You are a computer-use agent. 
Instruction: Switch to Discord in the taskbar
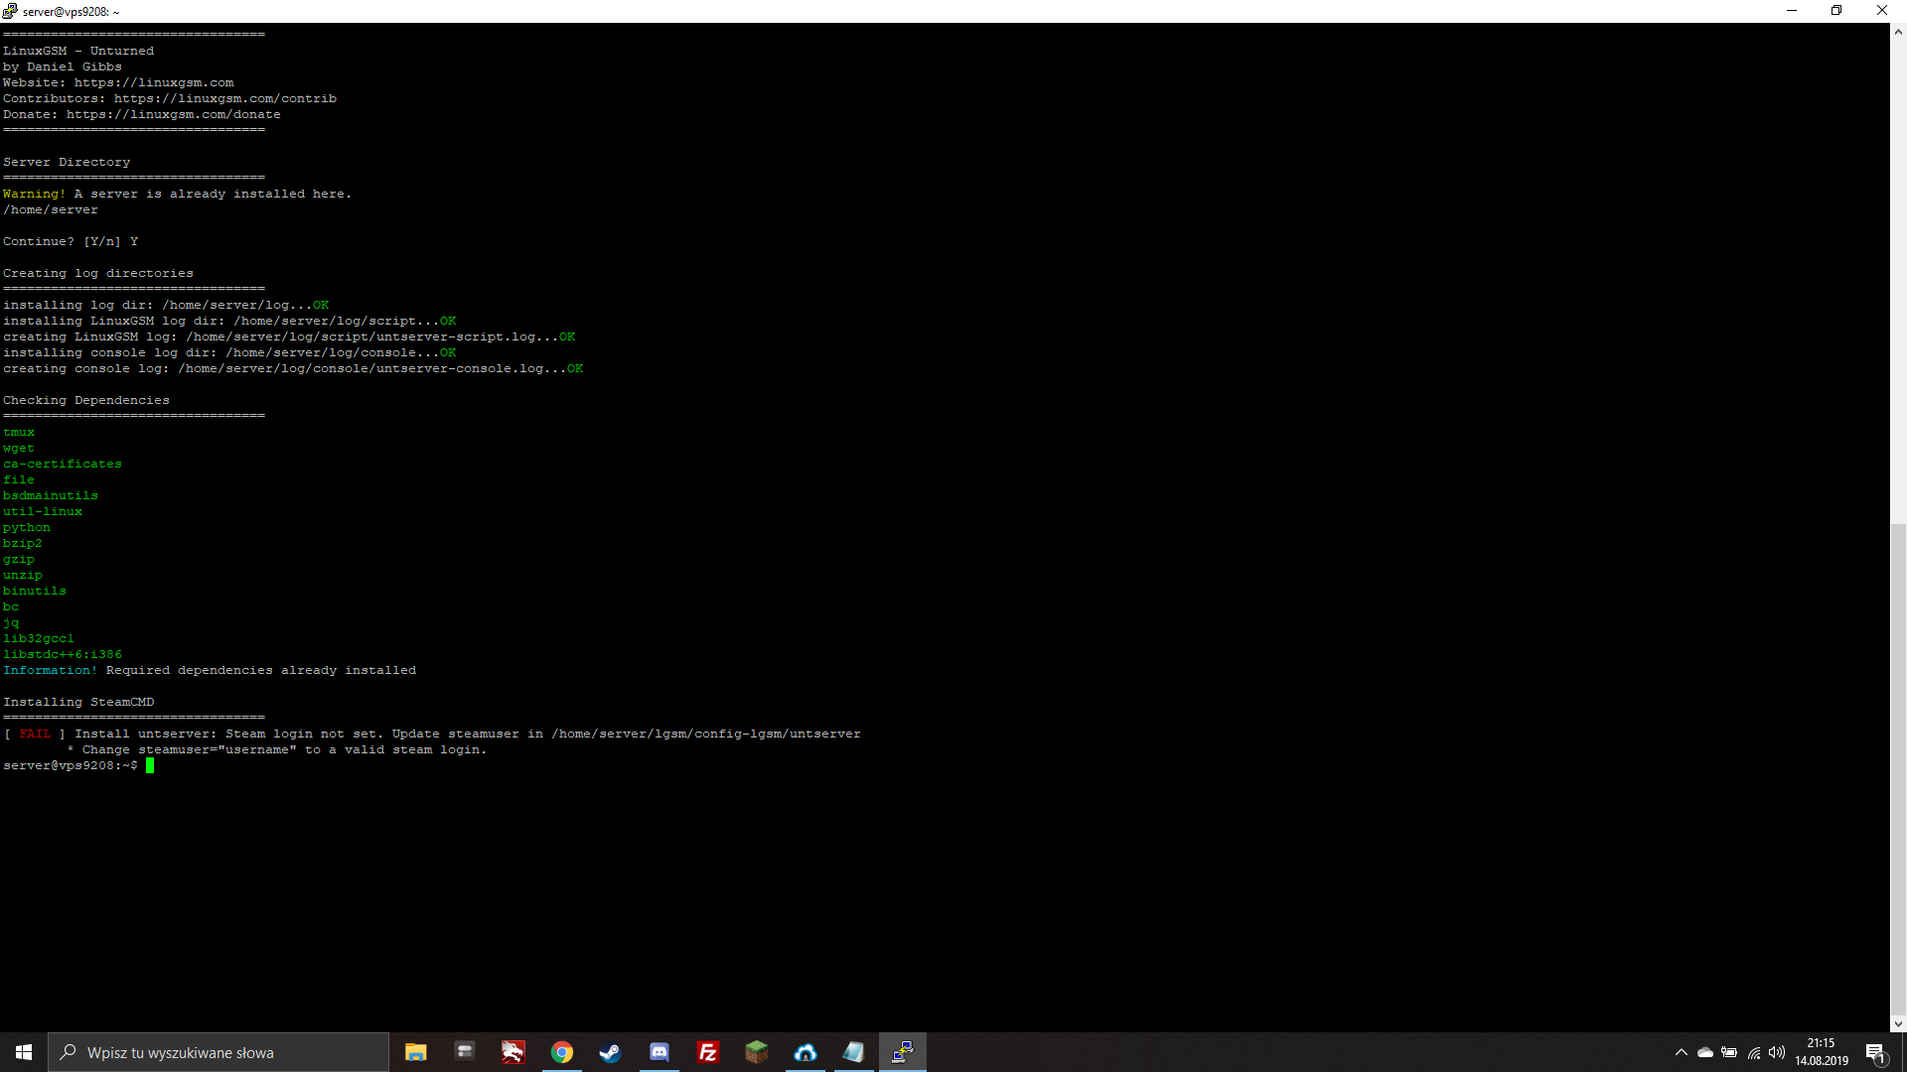click(660, 1052)
